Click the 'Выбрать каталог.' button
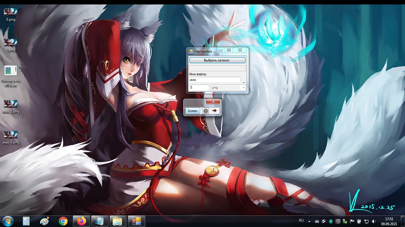The width and height of the screenshot is (405, 227). point(217,60)
